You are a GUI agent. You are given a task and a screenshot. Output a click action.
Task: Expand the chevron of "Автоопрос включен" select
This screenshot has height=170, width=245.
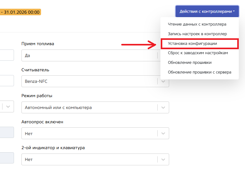click(x=163, y=133)
